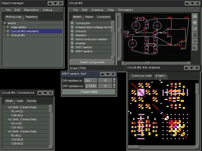Close the SPDT switch Sw3 dialog
This screenshot has height=151, width=202.
113,74
